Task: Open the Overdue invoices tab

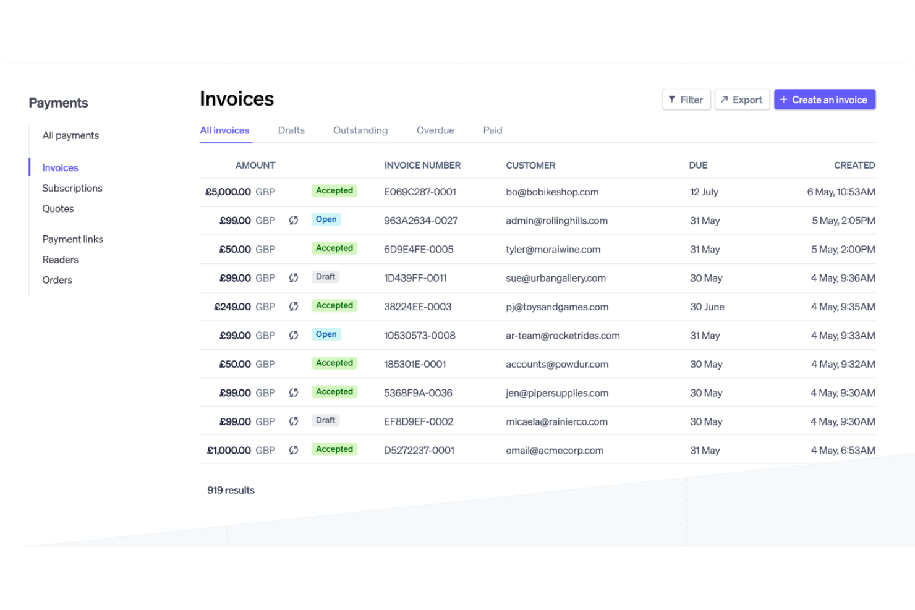Action: (435, 130)
